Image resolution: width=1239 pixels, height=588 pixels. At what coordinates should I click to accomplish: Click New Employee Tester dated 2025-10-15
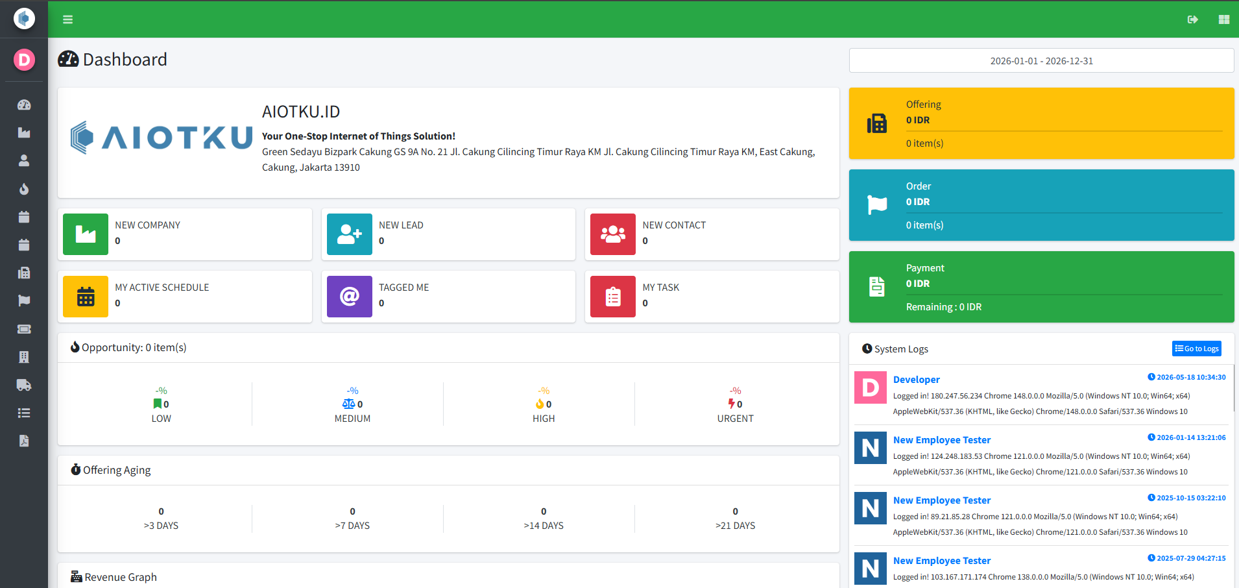[x=942, y=500]
